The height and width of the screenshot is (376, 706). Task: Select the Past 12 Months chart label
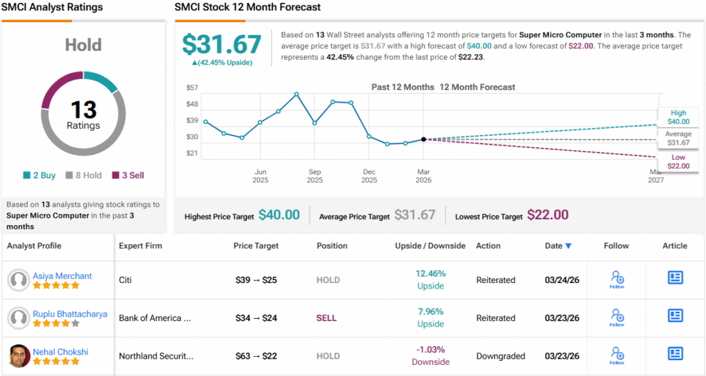tap(403, 87)
